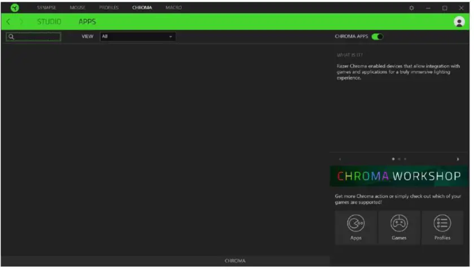Click the 'What is it?' heading

click(x=349, y=55)
